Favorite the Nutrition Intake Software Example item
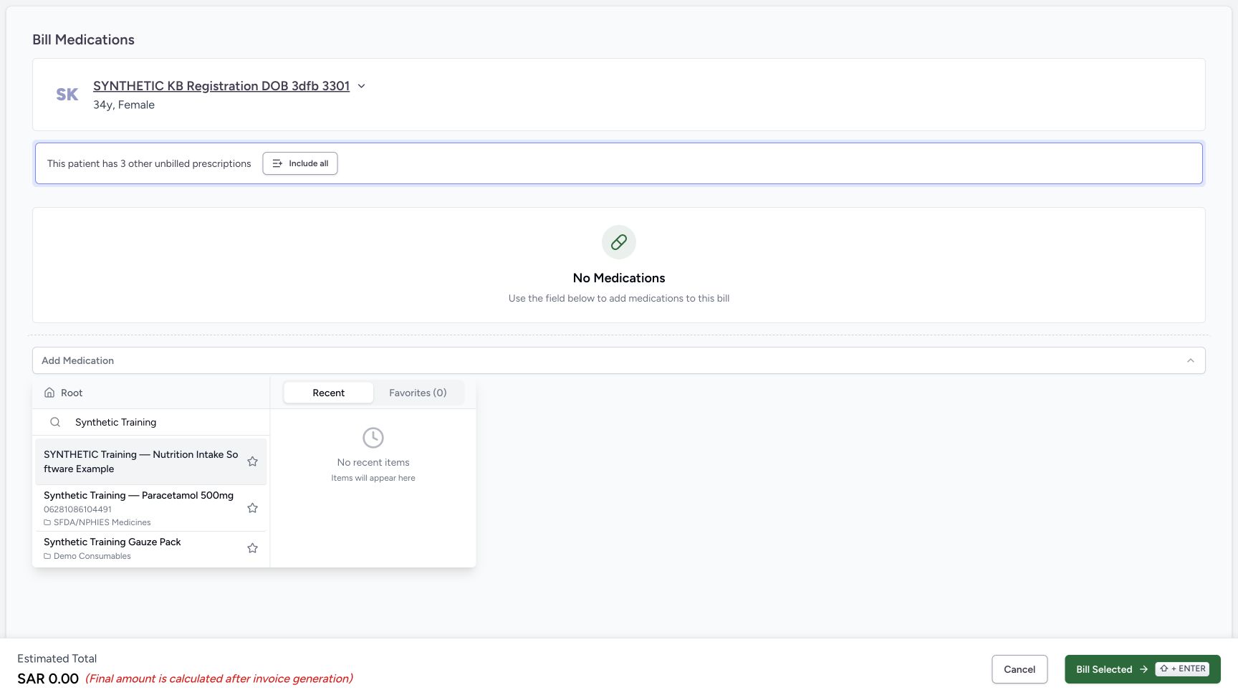The width and height of the screenshot is (1238, 700). tap(252, 461)
